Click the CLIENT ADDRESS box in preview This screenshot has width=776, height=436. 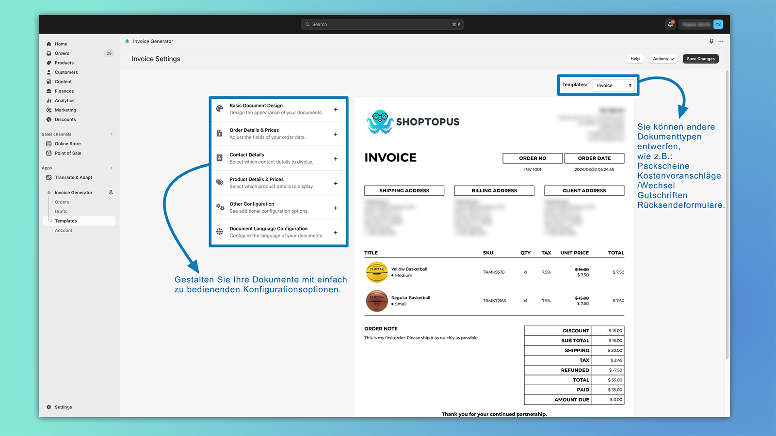tap(584, 191)
